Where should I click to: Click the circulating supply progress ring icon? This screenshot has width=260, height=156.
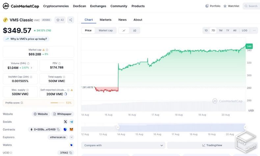(x=65, y=94)
